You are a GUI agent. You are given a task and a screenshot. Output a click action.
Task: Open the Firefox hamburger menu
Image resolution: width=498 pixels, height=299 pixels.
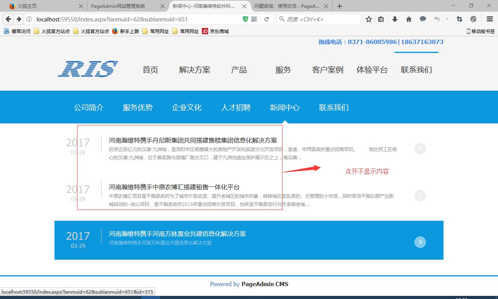[490, 19]
